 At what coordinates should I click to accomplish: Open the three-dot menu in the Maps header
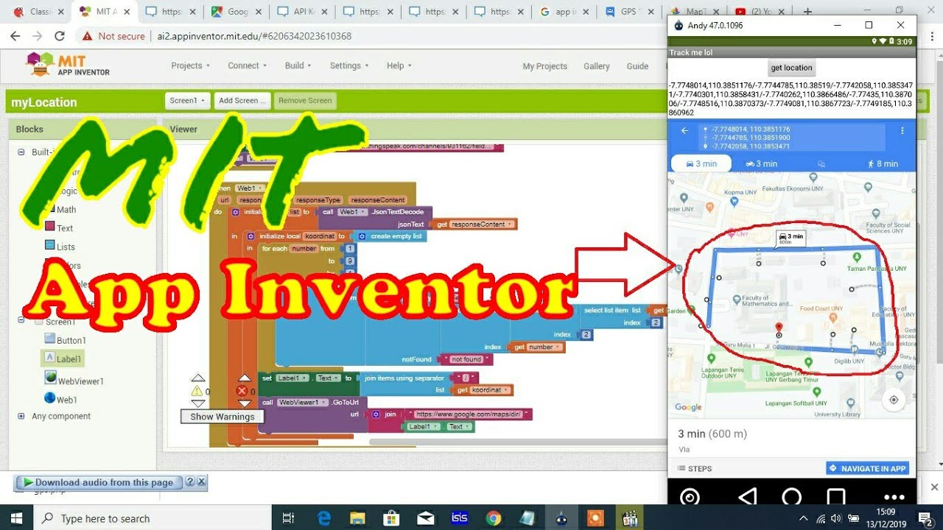point(902,130)
